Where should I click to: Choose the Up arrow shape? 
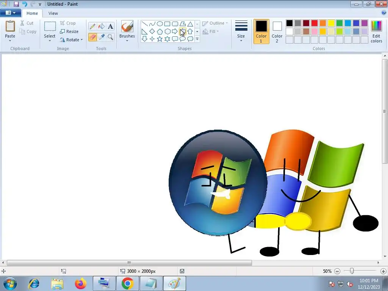click(x=190, y=31)
